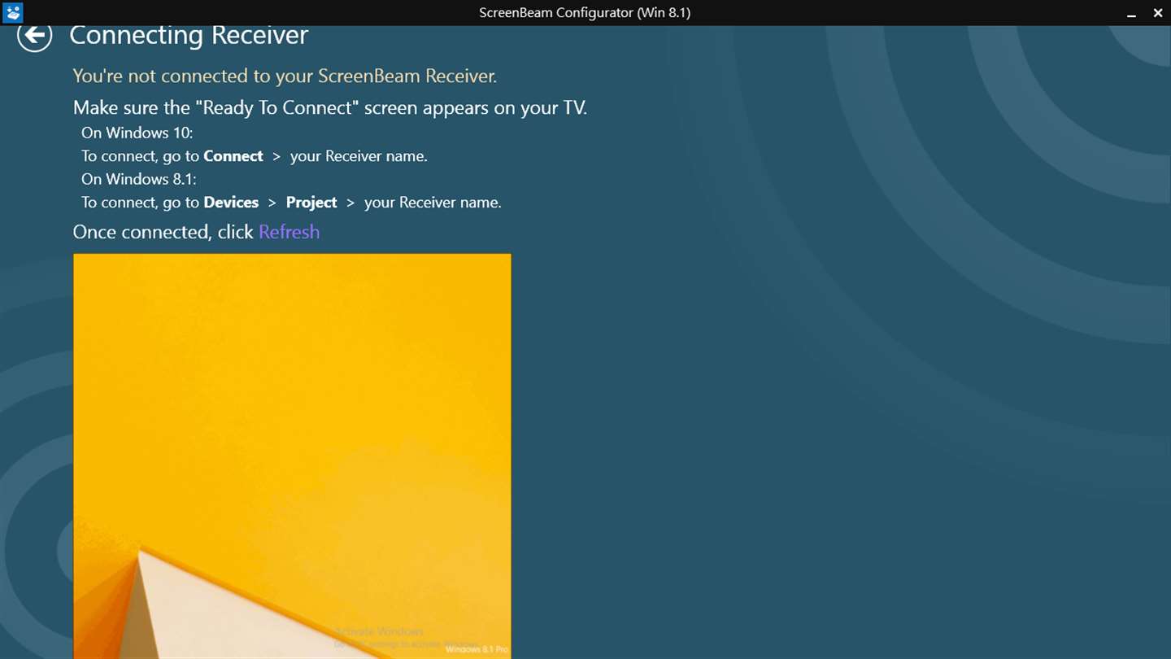1171x659 pixels.
Task: Click the 'ScreenBeam Configurator (Win 8.1)' window title
Action: [585, 13]
